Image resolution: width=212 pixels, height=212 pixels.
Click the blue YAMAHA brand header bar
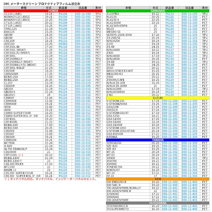[x=158, y=140]
